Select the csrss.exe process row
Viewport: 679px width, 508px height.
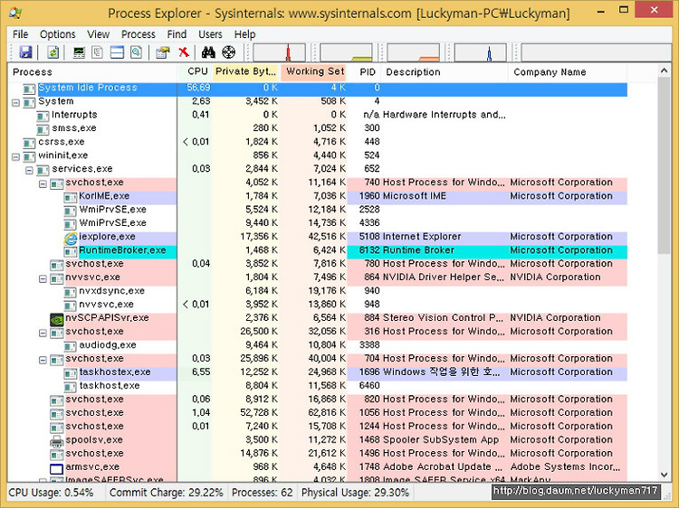[x=318, y=142]
